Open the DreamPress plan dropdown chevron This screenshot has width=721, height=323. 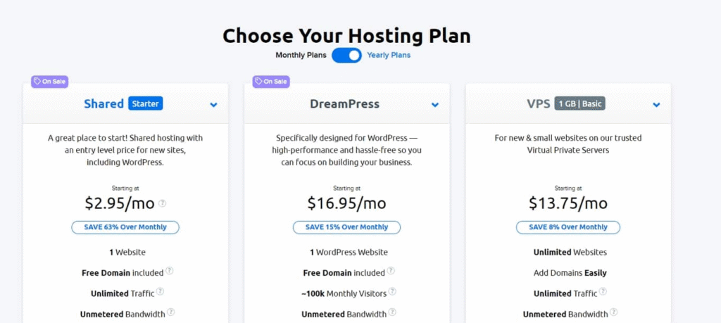(435, 105)
